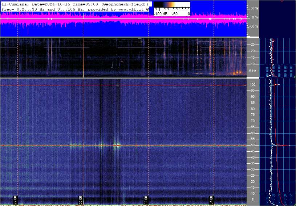
Task: Click the 100 Hz peak in E-field spectrum graph
Action: (x=275, y=85)
